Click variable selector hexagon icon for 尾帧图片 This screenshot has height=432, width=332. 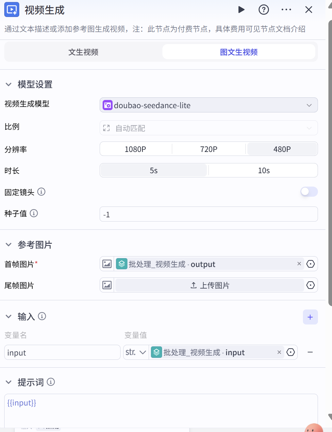click(310, 285)
